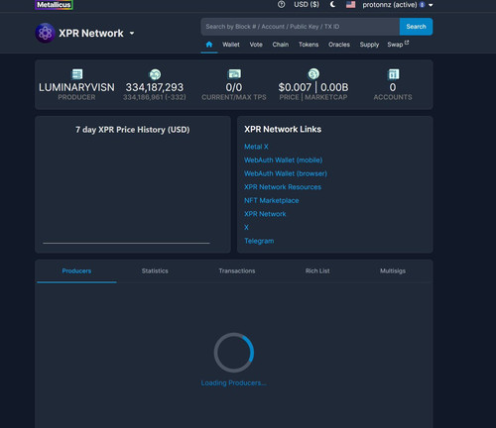Click the $0.007 price value
This screenshot has width=496, height=428.
tap(295, 87)
